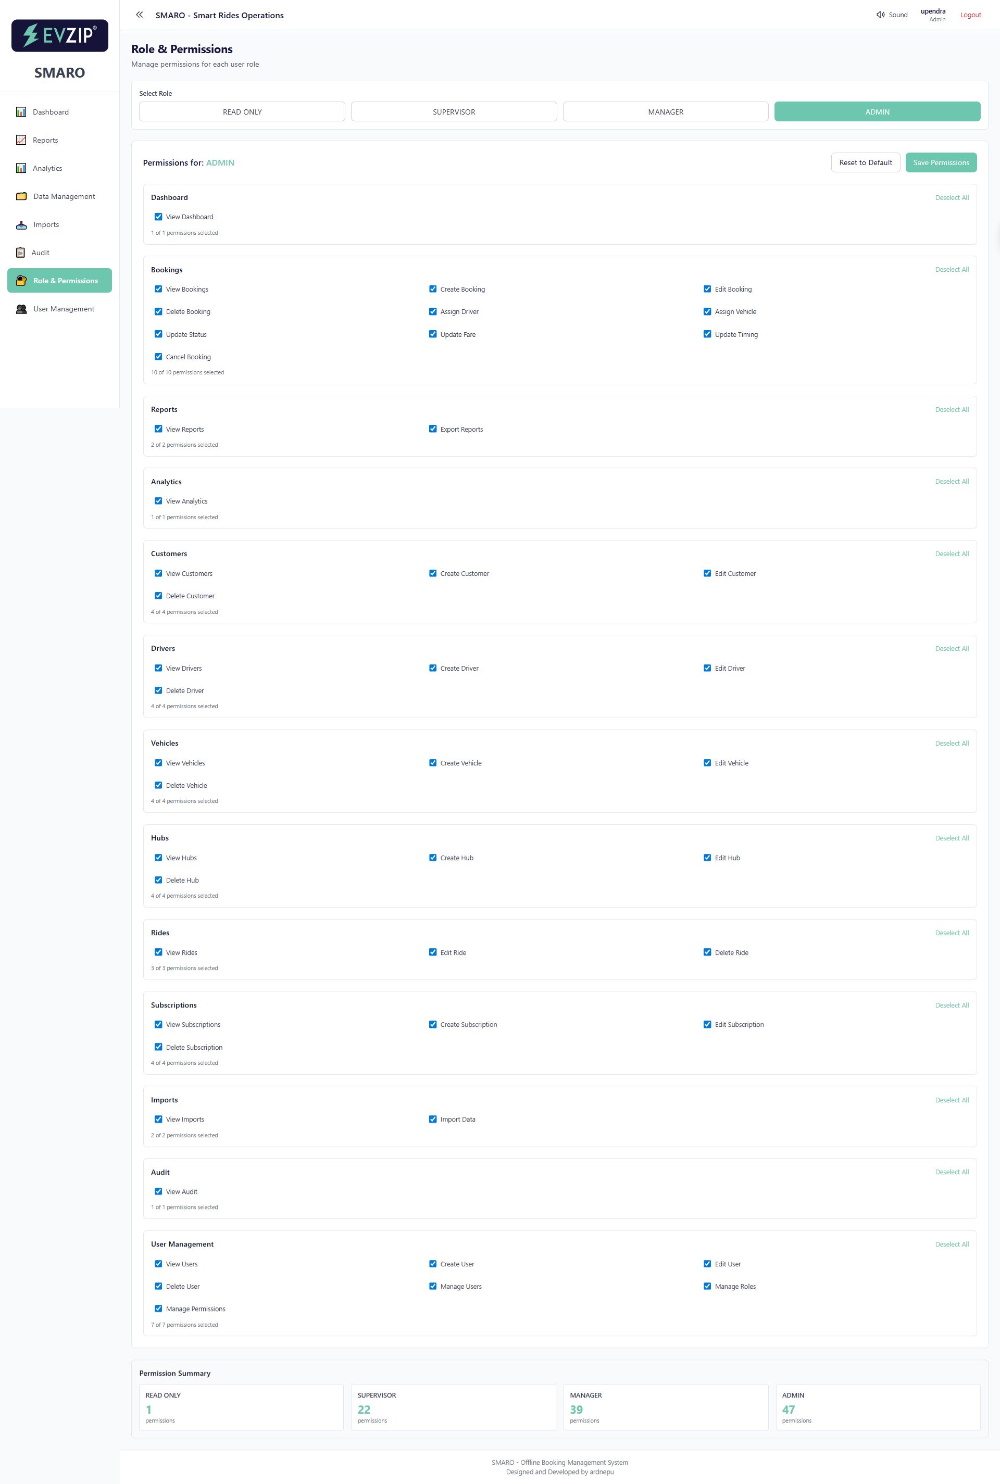Click the Data Management sidebar icon
This screenshot has width=1000, height=1484.
pos(21,196)
